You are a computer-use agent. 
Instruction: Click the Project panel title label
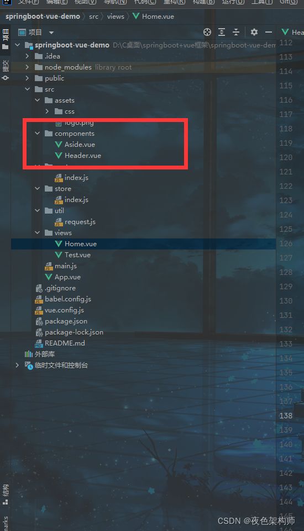[x=35, y=32]
